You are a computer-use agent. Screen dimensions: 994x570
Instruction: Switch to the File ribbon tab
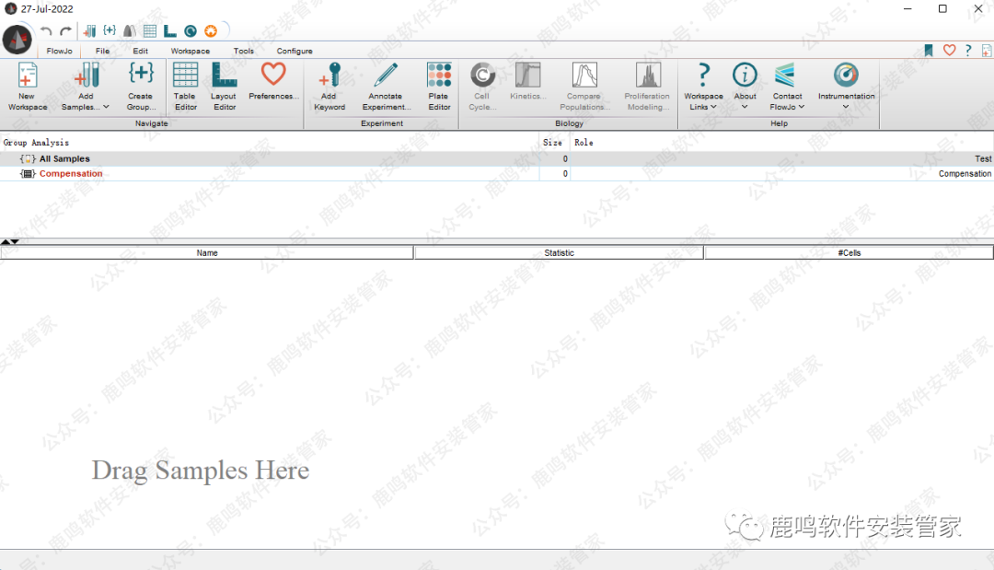102,52
